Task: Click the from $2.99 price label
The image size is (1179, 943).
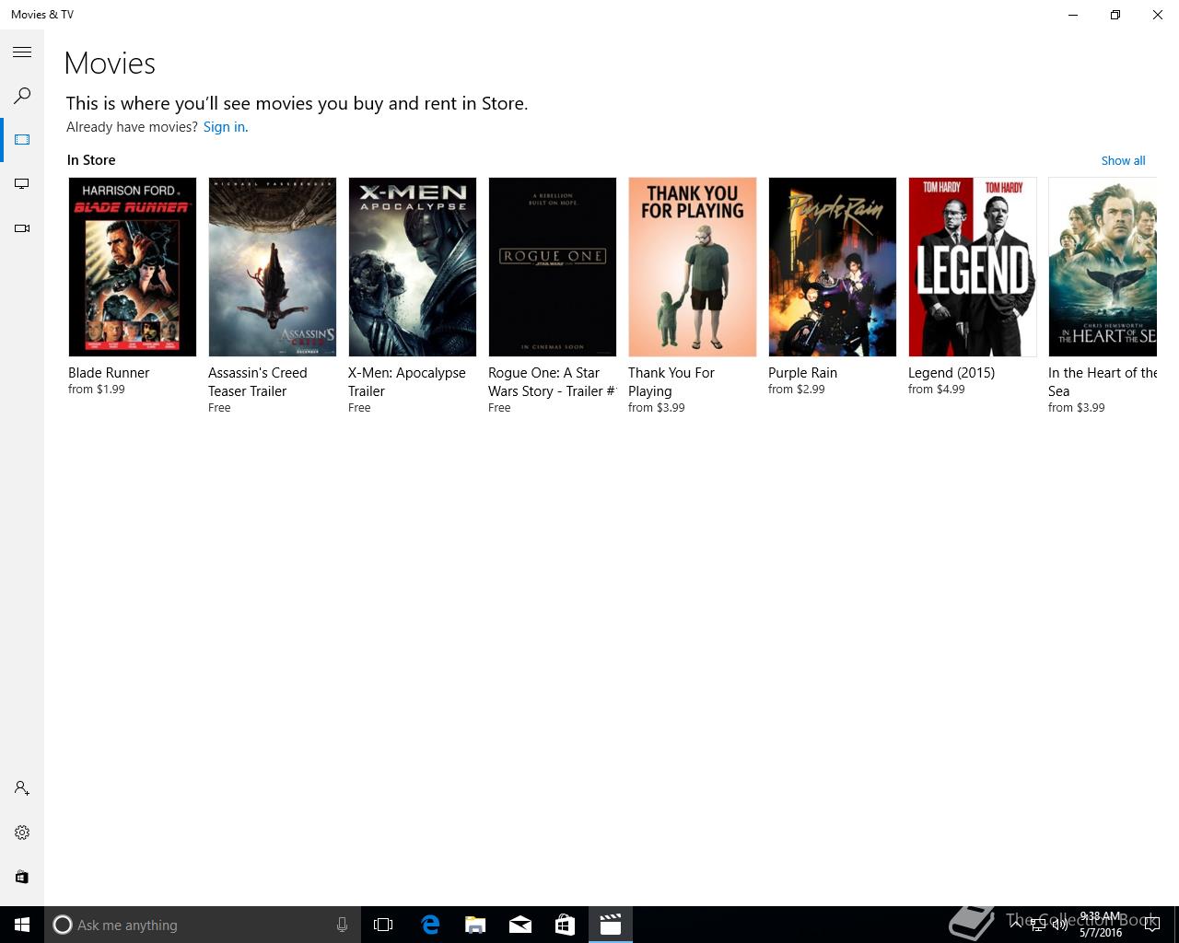Action: click(797, 390)
